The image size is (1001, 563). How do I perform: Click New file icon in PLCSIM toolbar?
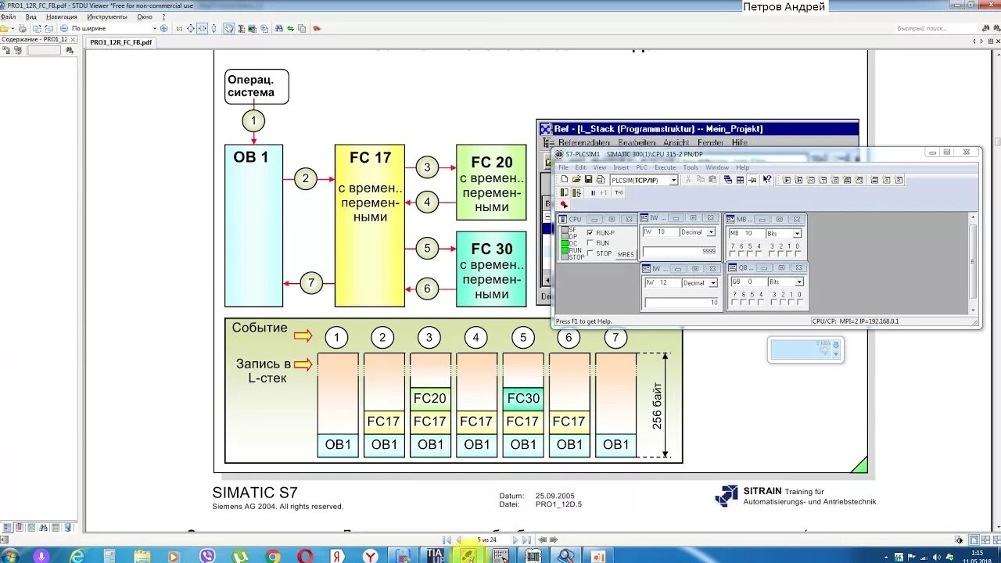click(564, 179)
